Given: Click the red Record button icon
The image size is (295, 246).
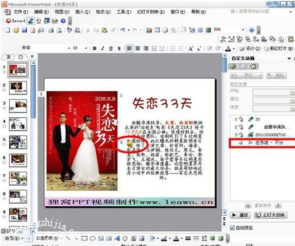Looking at the screenshot, I should coord(8,21).
